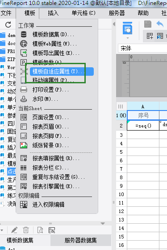The width and height of the screenshot is (167, 250).
Task: Click the insert row table icon
Action: 150,36
